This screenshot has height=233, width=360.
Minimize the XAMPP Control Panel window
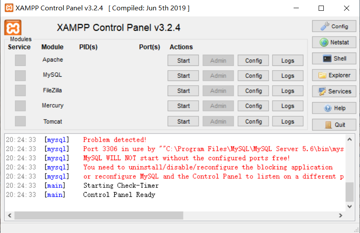point(296,8)
